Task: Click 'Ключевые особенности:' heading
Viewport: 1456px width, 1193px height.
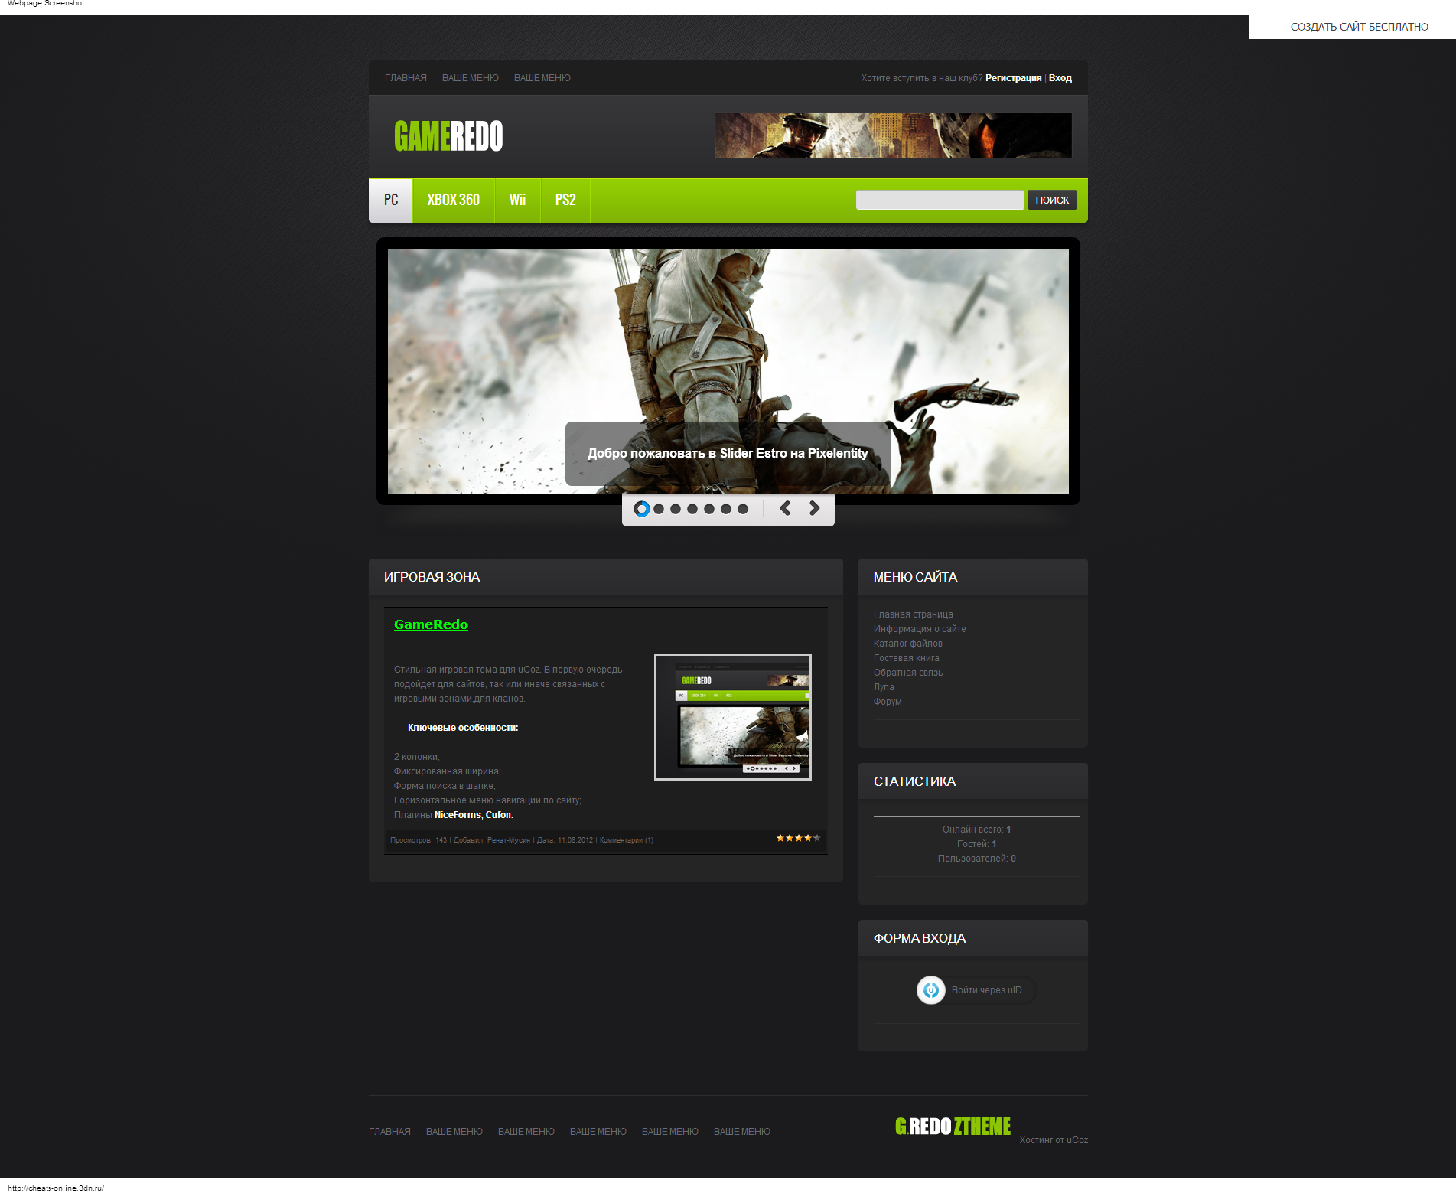Action: (x=463, y=728)
